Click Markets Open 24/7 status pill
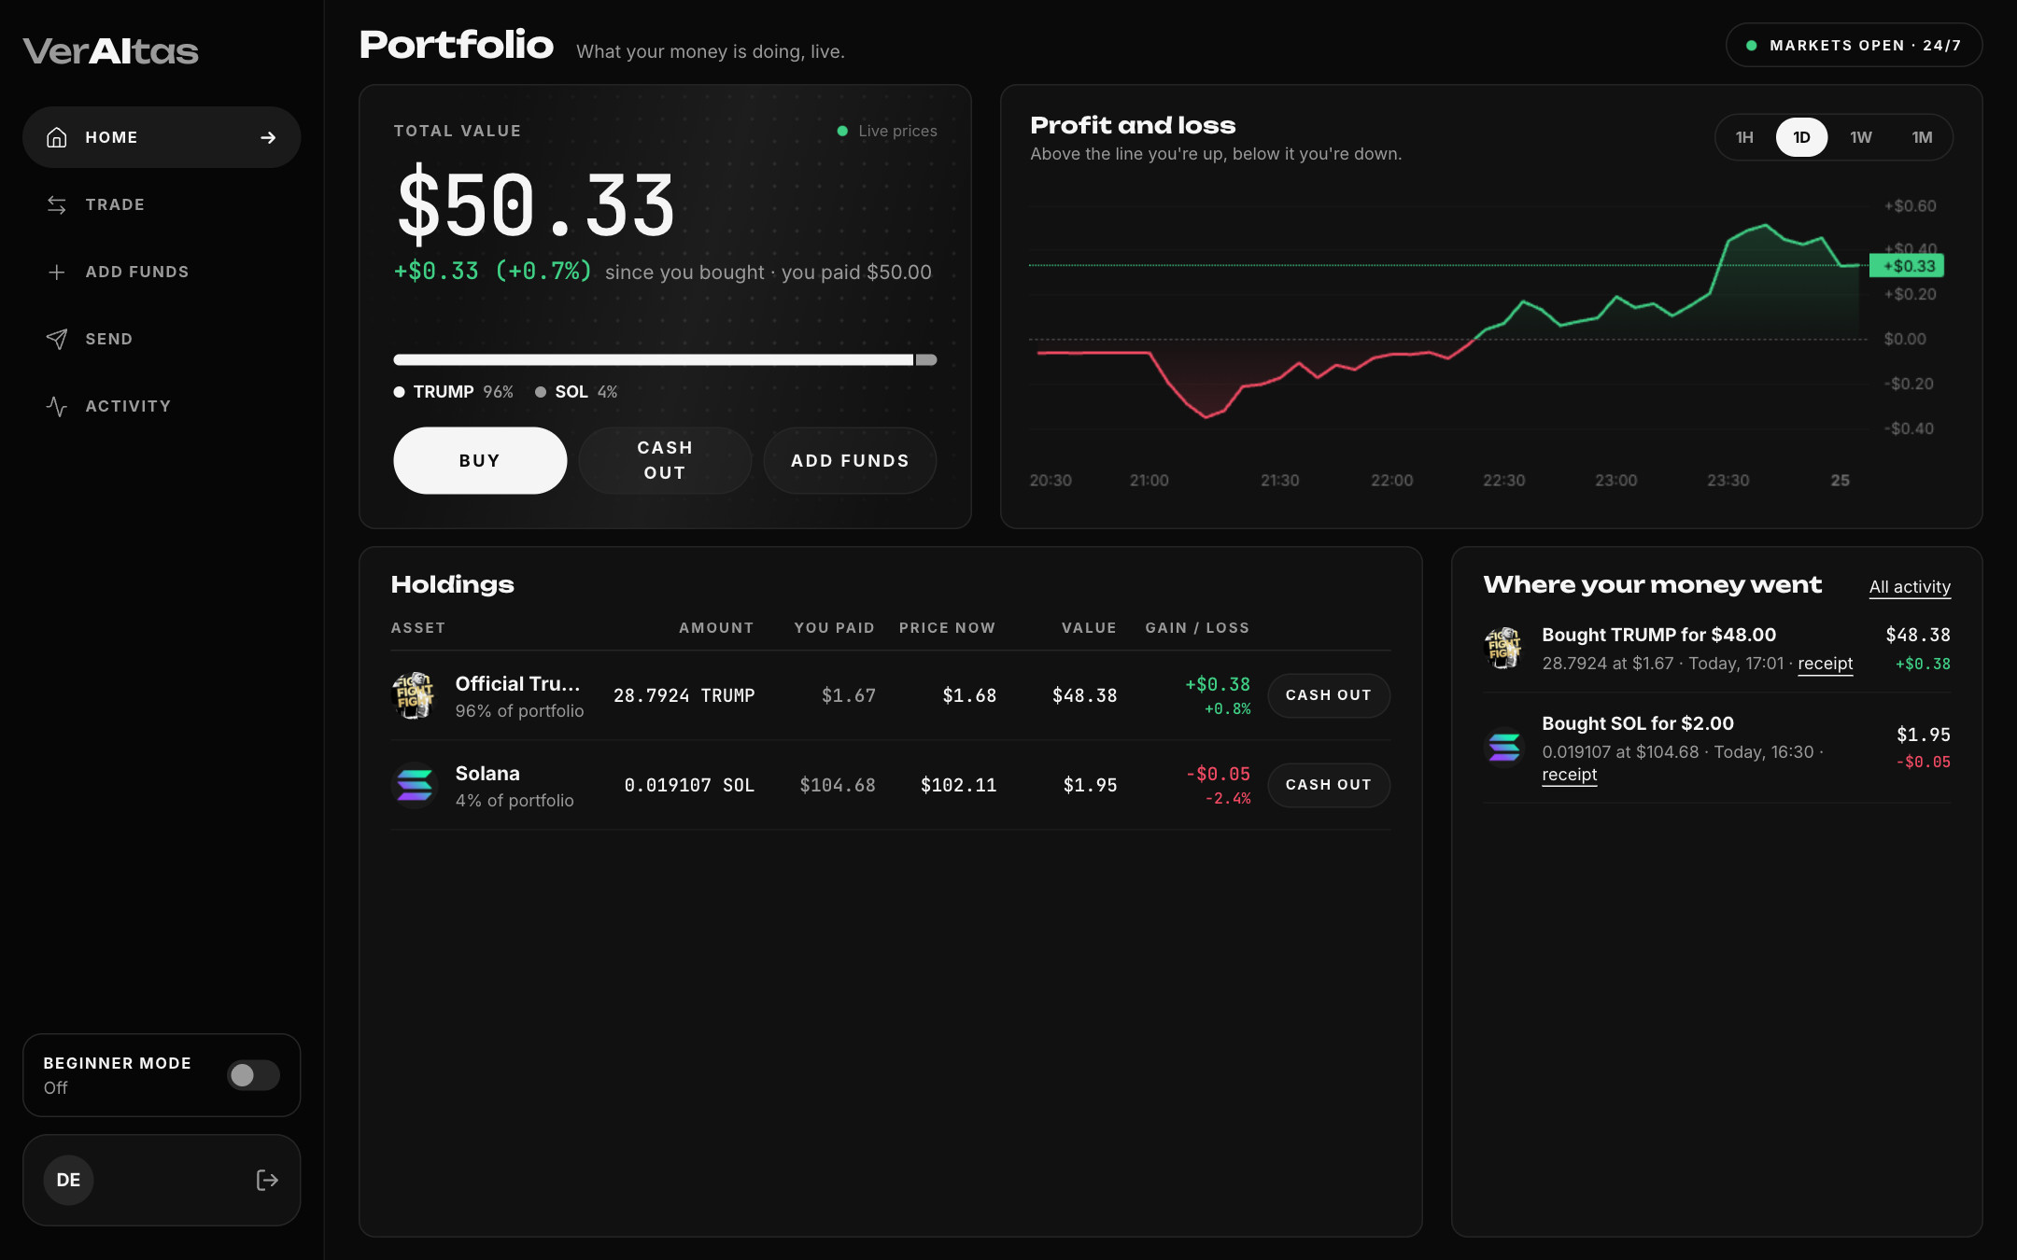Screen dimensions: 2017x1260 [x=1854, y=45]
